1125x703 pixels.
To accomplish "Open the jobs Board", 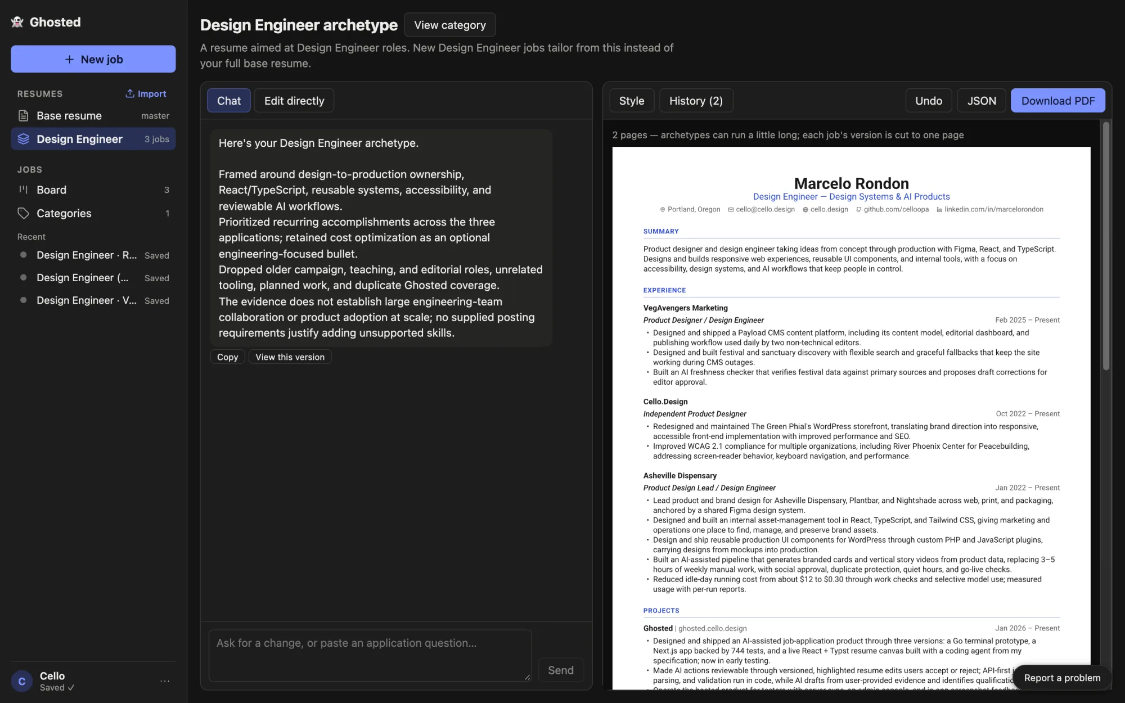I will [93, 190].
